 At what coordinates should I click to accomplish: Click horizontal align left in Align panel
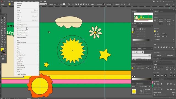tap(155, 84)
